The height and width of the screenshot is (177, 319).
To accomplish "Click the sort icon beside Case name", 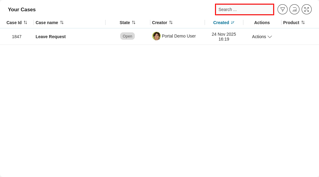I will pos(62,22).
